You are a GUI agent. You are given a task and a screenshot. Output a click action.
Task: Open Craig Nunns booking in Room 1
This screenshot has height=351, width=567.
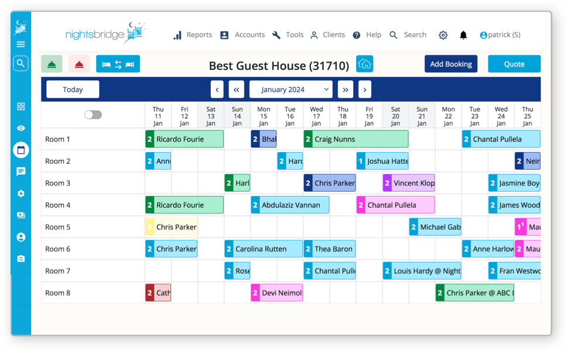pos(355,139)
